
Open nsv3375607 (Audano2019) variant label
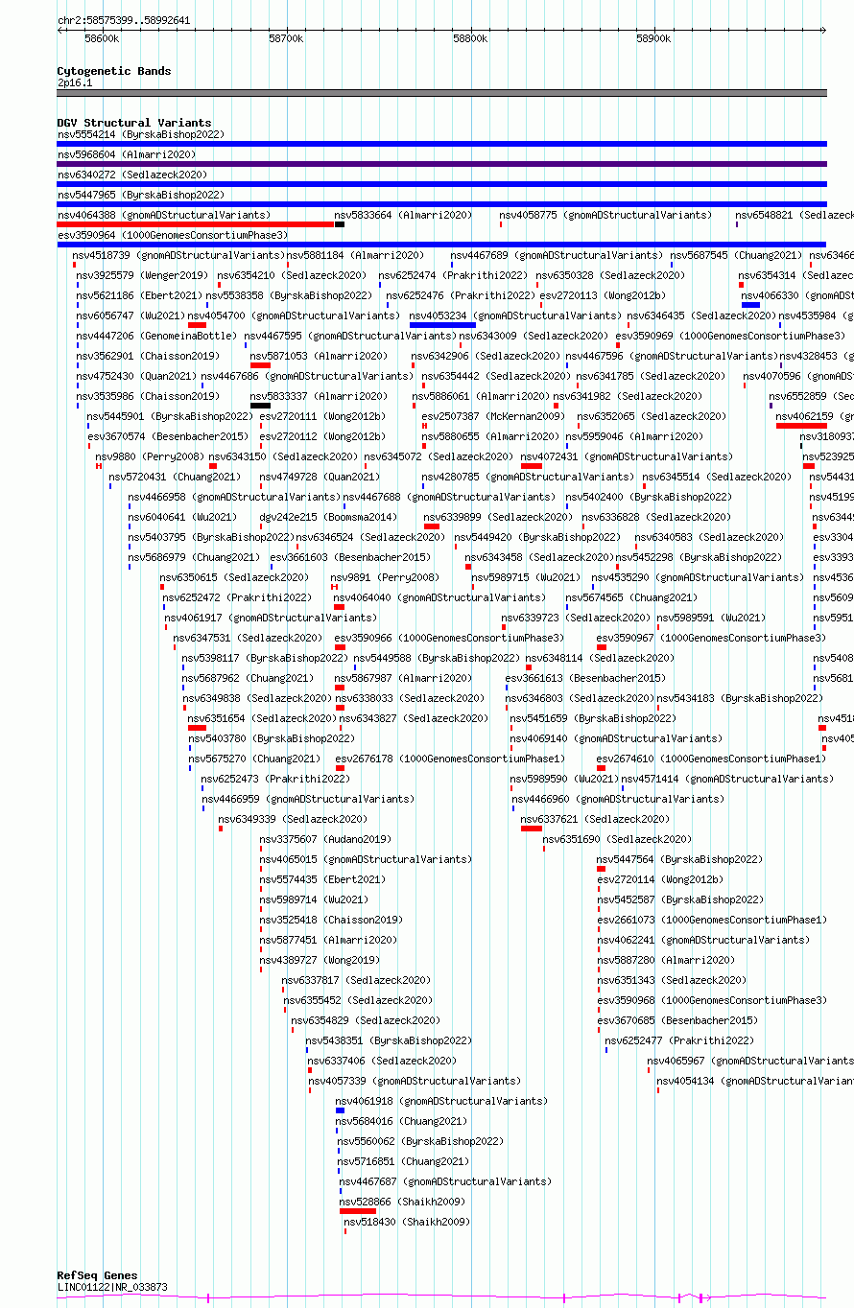click(325, 839)
